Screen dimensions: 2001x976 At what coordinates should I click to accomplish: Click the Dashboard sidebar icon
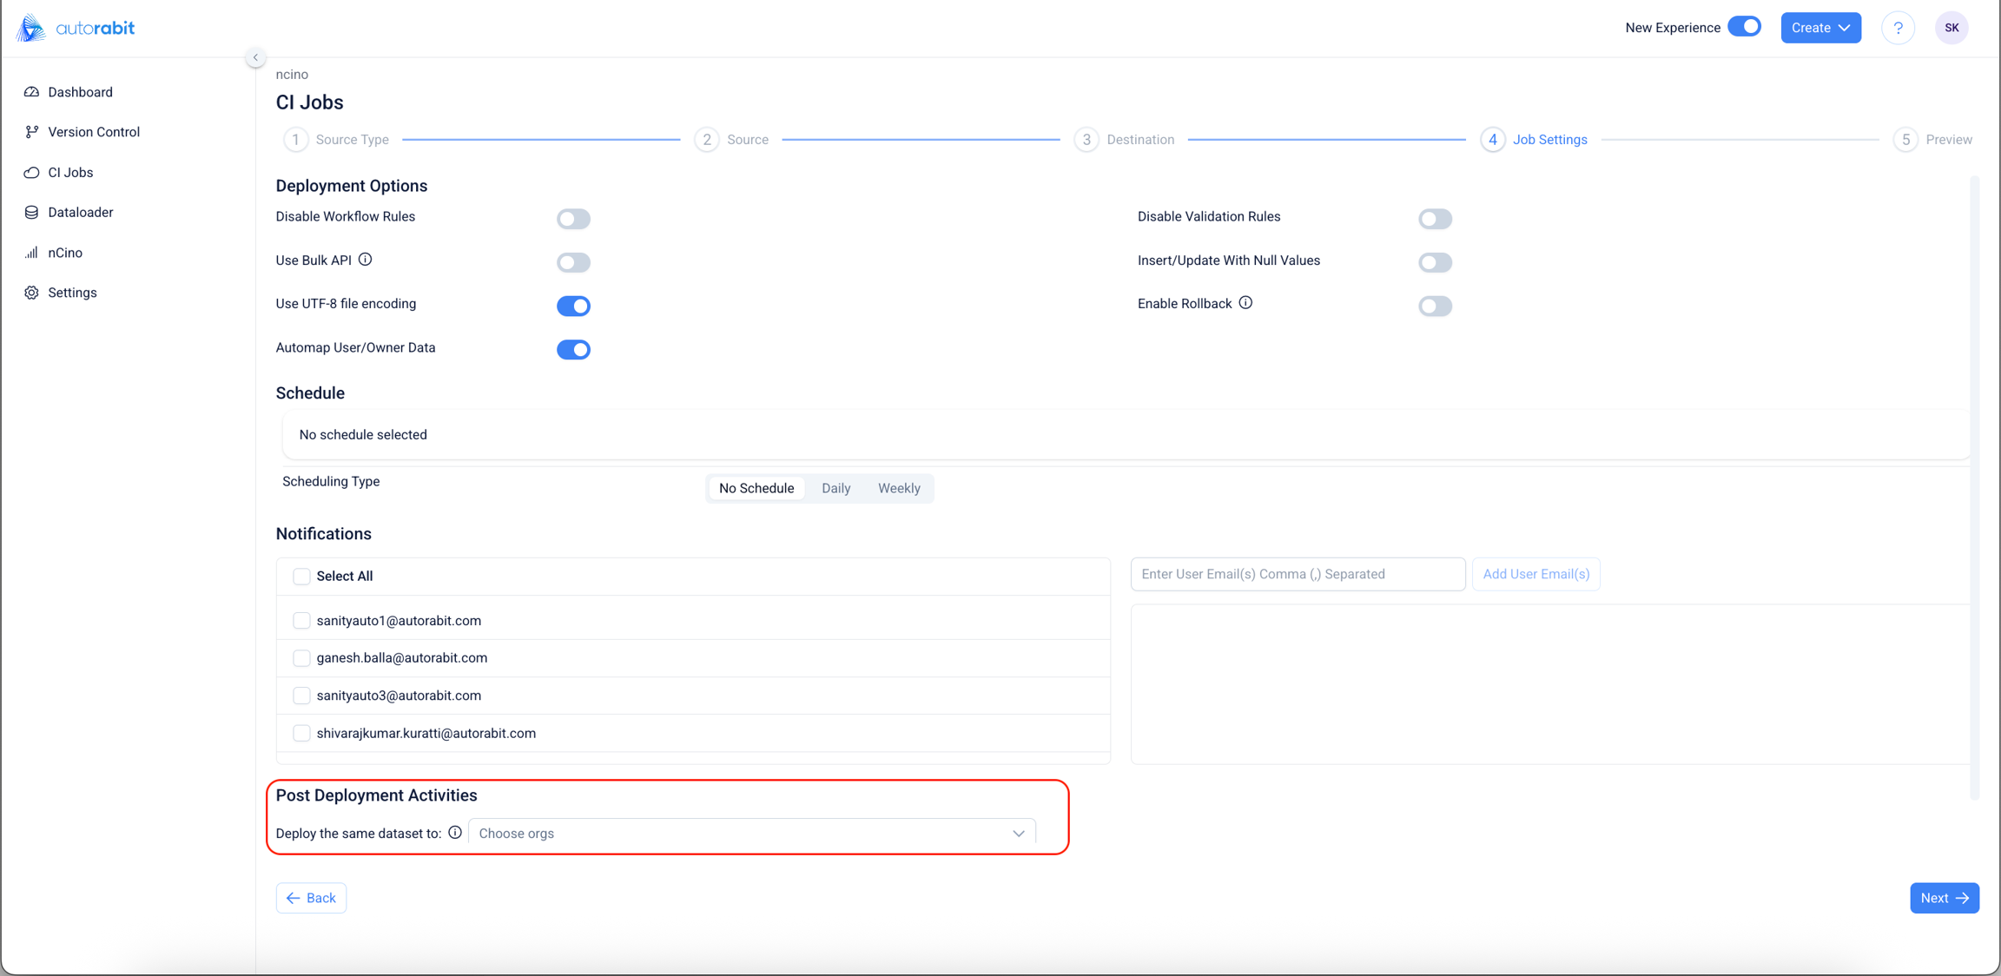point(32,92)
